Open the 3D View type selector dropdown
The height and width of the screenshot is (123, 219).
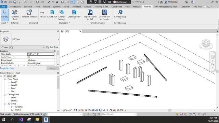(58, 39)
